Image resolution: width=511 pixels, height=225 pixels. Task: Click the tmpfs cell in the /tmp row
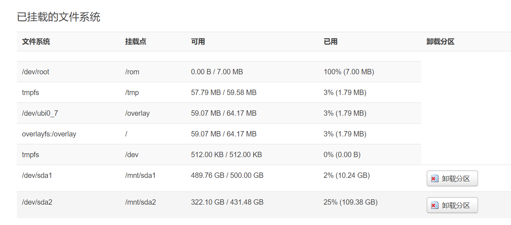(x=31, y=92)
